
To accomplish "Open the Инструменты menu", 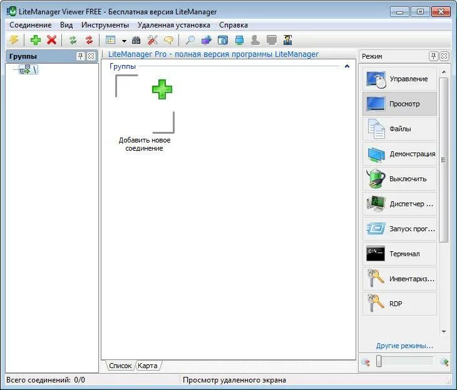I will 105,25.
